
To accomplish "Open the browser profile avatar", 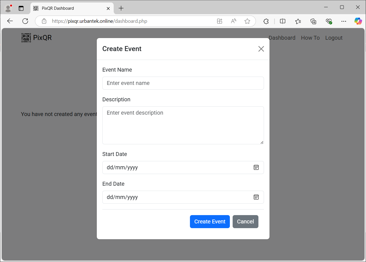I will (x=8, y=8).
